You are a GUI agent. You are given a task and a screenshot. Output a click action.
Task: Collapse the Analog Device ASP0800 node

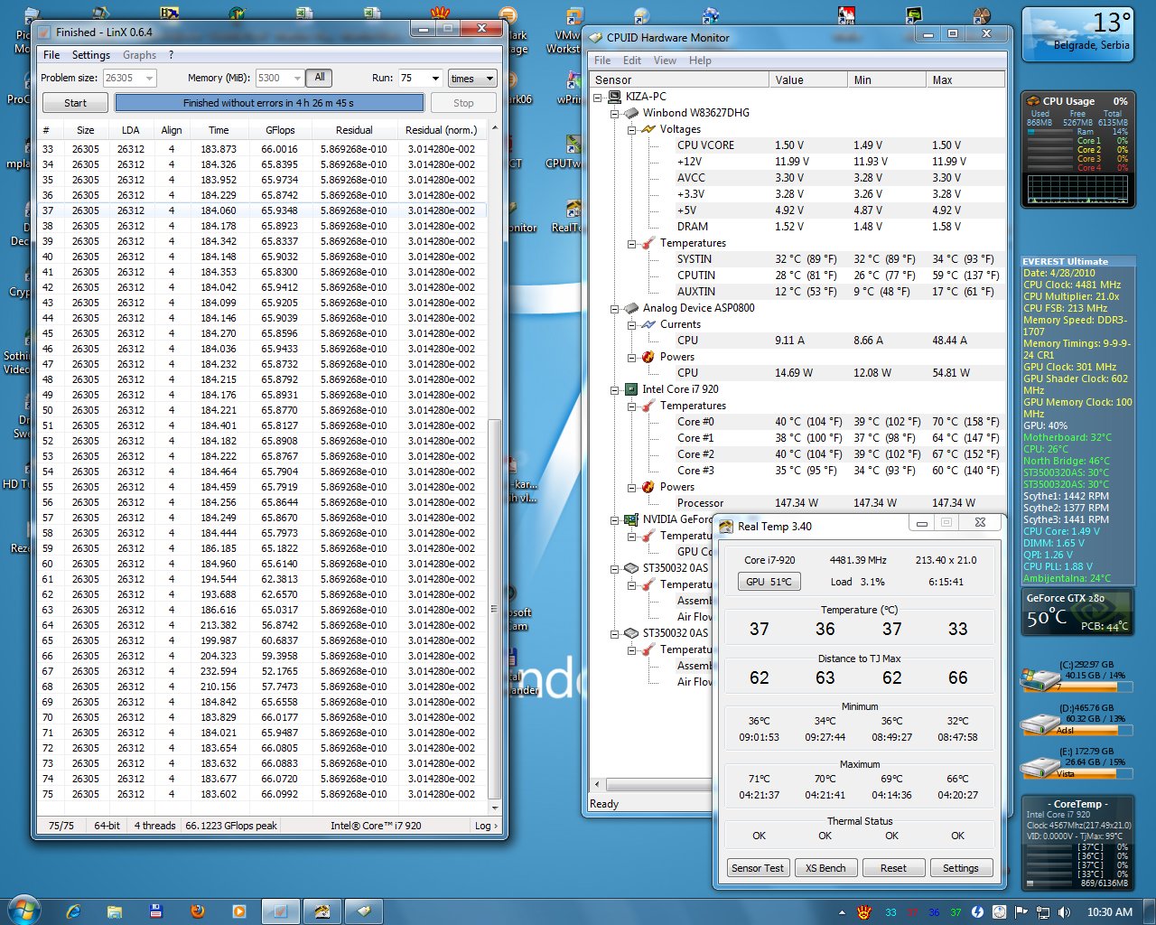(x=614, y=308)
